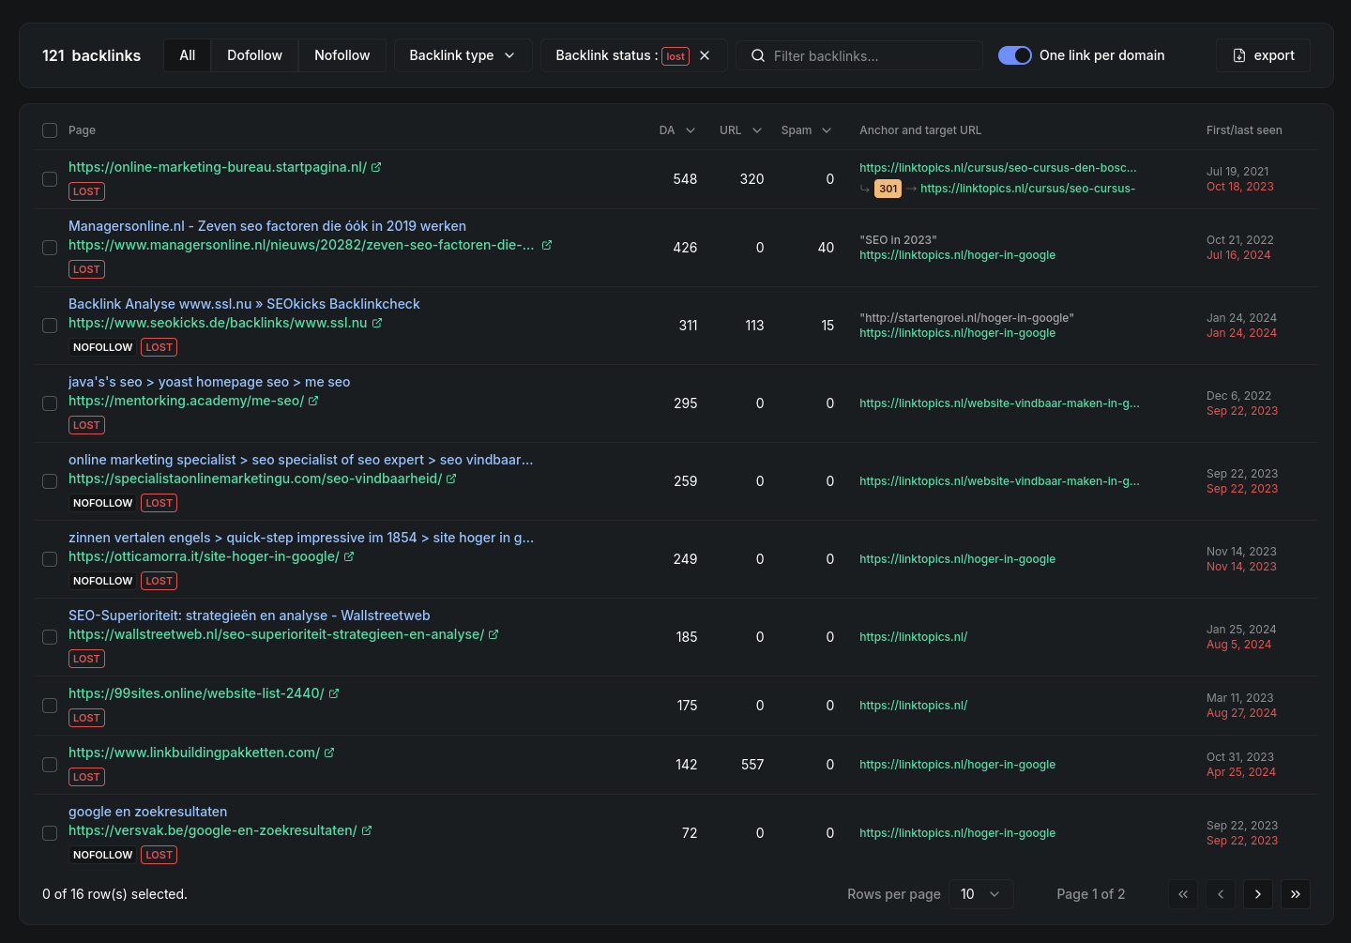Check the SEOkicks Backlinkcheck row
1351x943 pixels.
point(50,326)
